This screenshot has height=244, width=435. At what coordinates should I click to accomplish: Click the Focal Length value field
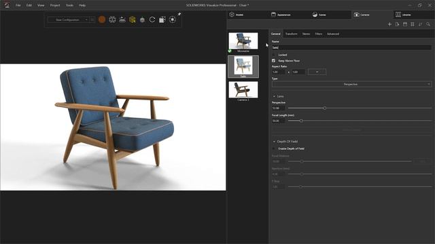coord(278,121)
